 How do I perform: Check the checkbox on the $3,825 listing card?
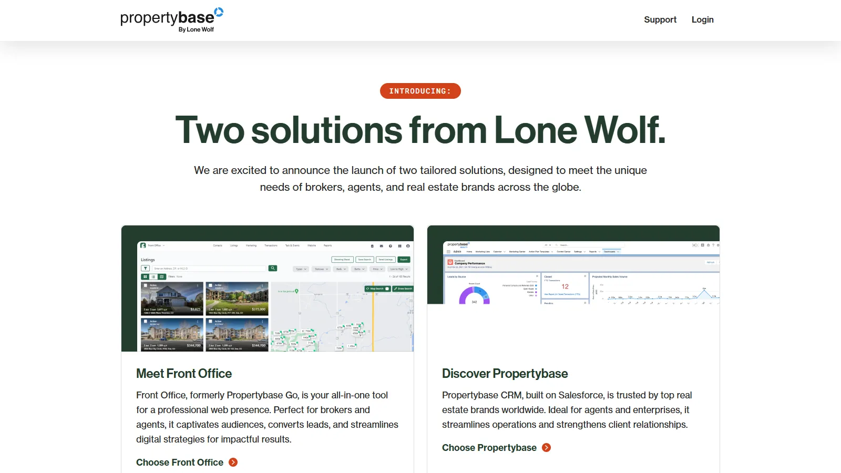pyautogui.click(x=145, y=285)
